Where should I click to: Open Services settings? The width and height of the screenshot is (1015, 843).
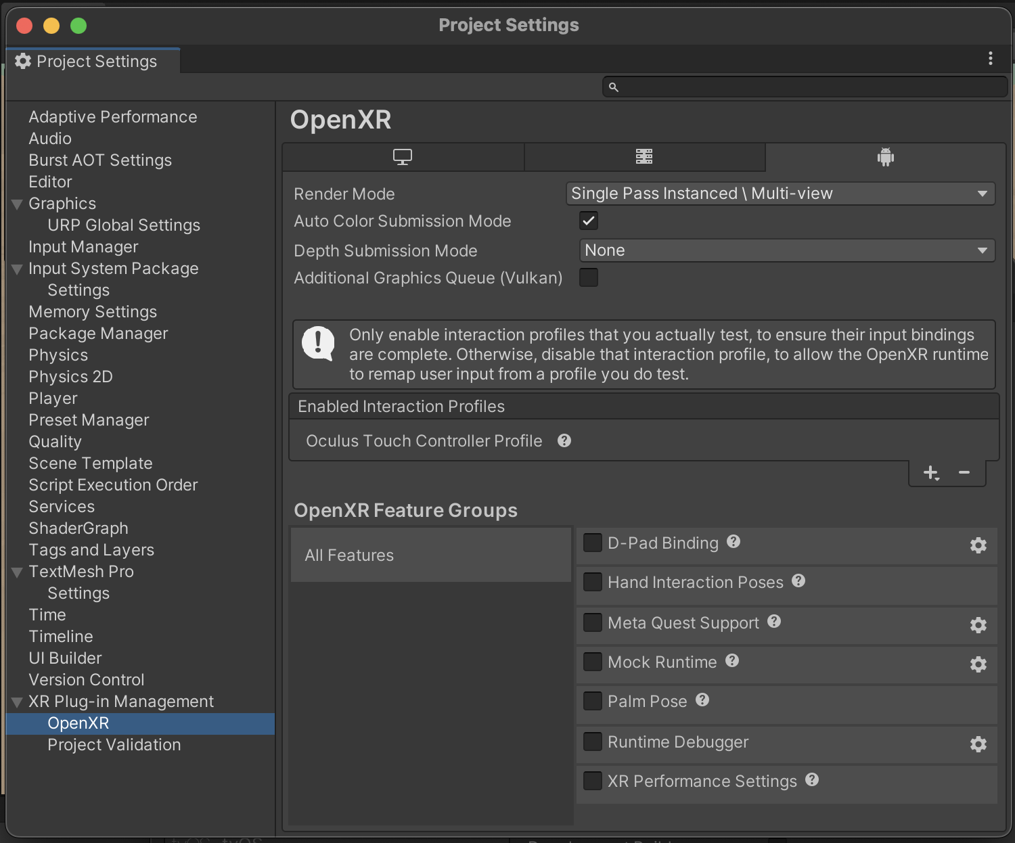click(x=62, y=507)
